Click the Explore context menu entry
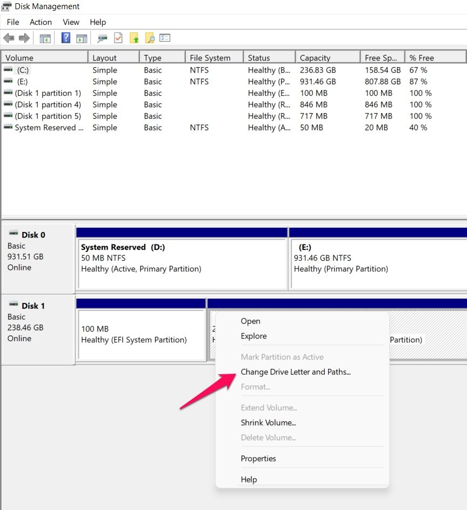 pyautogui.click(x=253, y=336)
